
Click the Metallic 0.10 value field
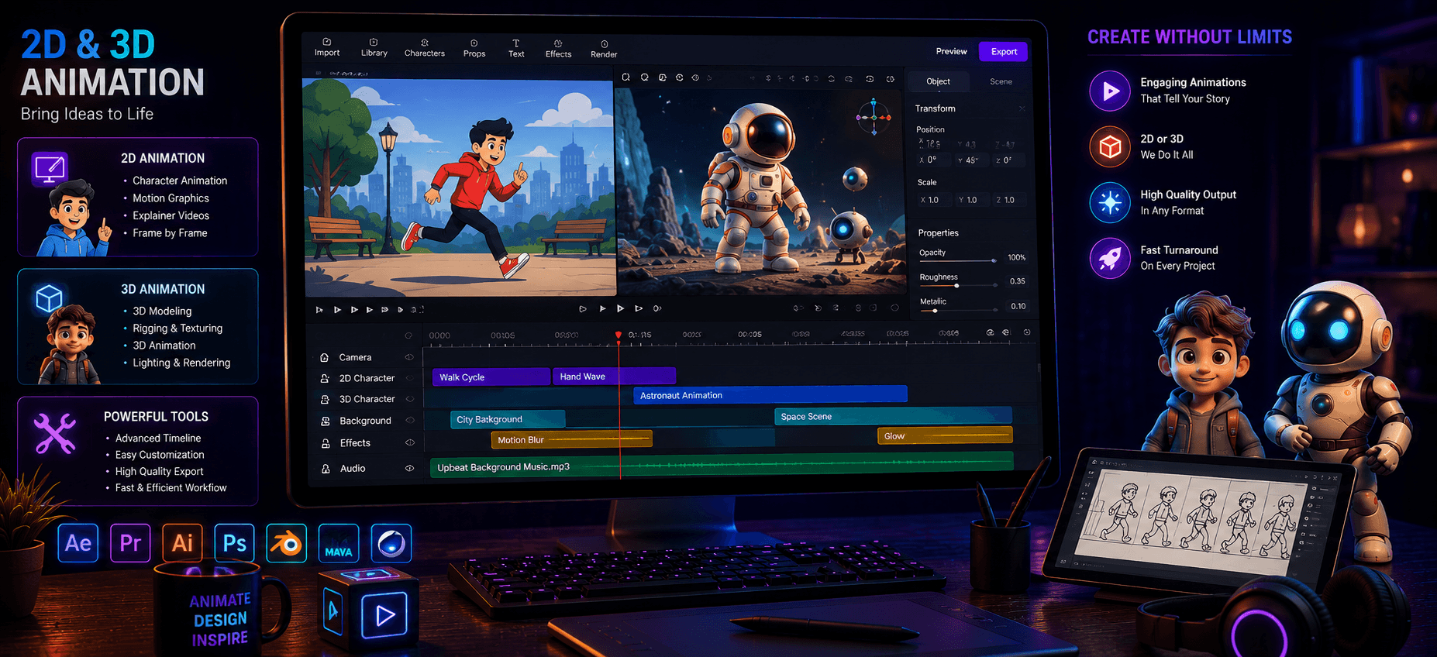coord(1018,306)
